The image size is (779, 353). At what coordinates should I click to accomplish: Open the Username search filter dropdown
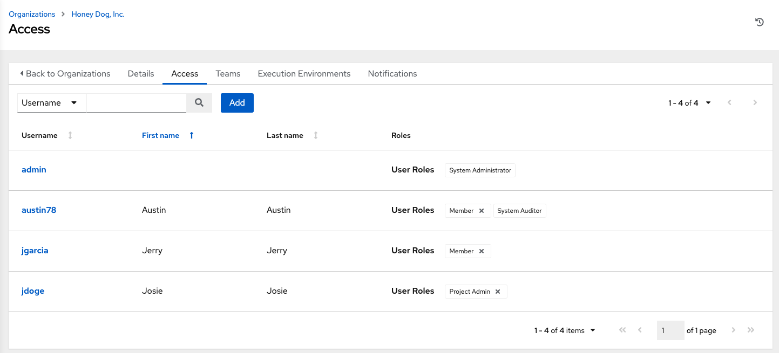click(51, 102)
